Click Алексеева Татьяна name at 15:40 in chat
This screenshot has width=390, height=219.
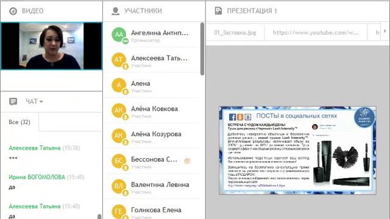point(35,206)
